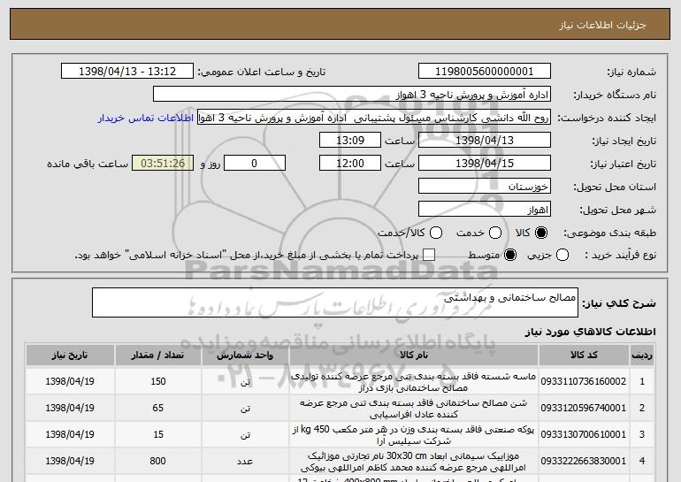
Task: Click quantity 800 in row 4
Action: [x=158, y=461]
